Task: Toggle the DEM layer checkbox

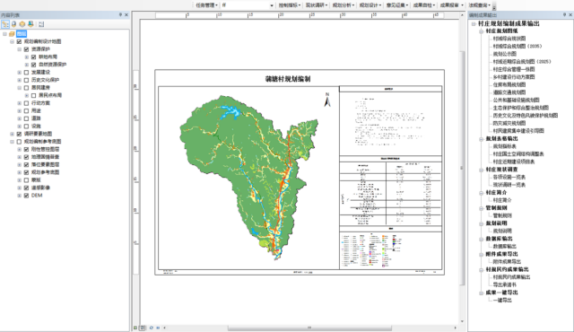Action: pos(26,196)
